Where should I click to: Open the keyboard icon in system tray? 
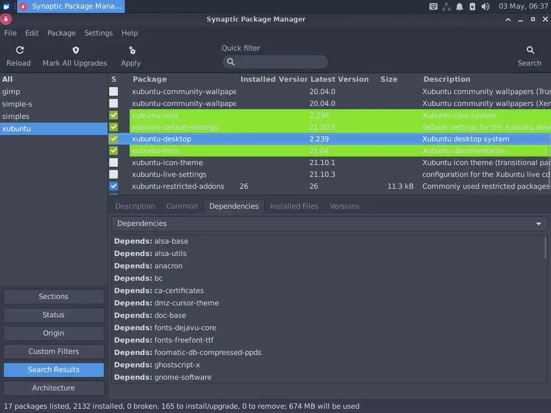point(433,6)
